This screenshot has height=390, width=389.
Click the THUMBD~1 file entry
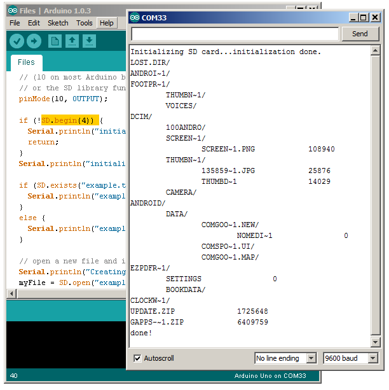[219, 181]
